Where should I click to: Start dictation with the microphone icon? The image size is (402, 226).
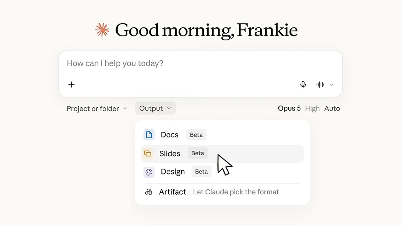[303, 84]
